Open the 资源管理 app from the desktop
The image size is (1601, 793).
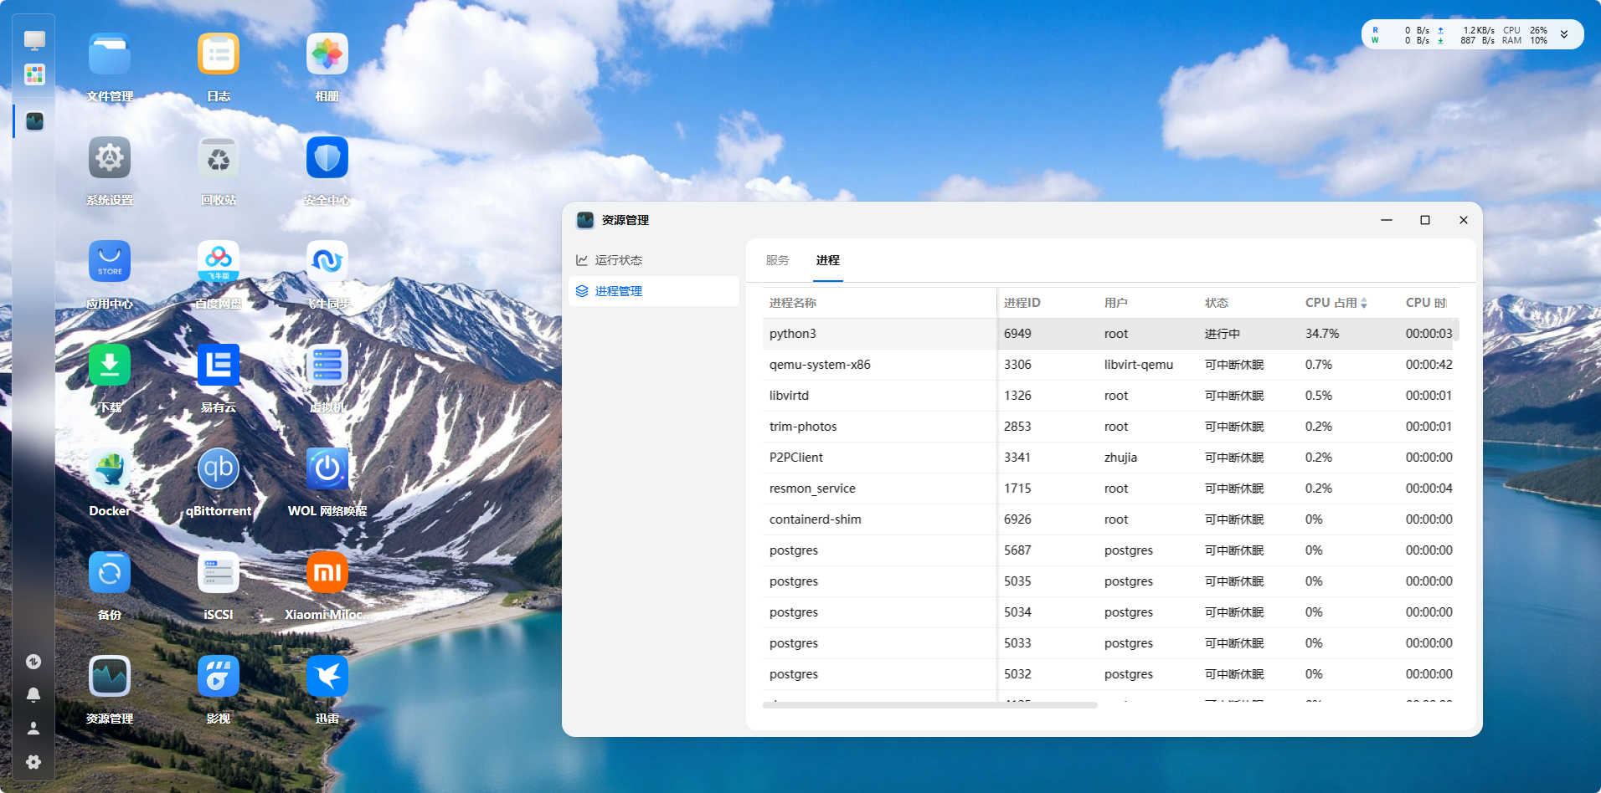point(109,675)
